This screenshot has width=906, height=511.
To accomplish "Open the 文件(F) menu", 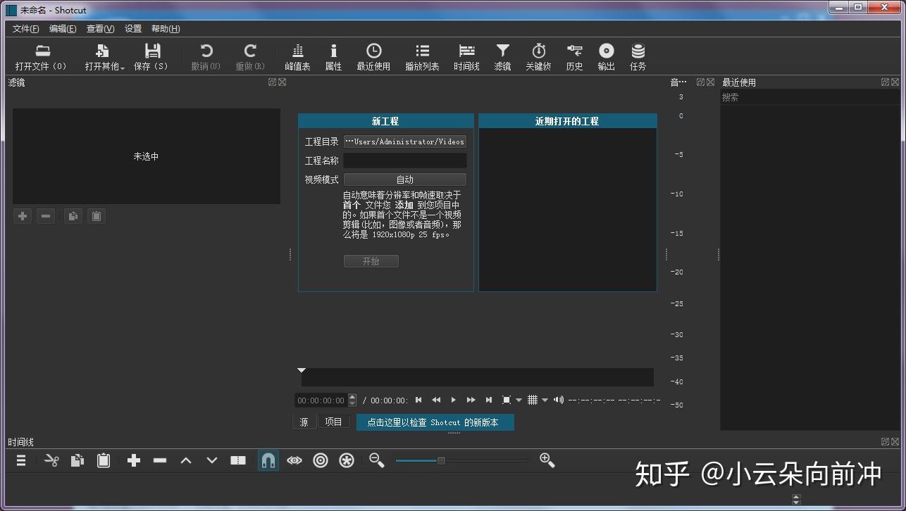I will 26,29.
